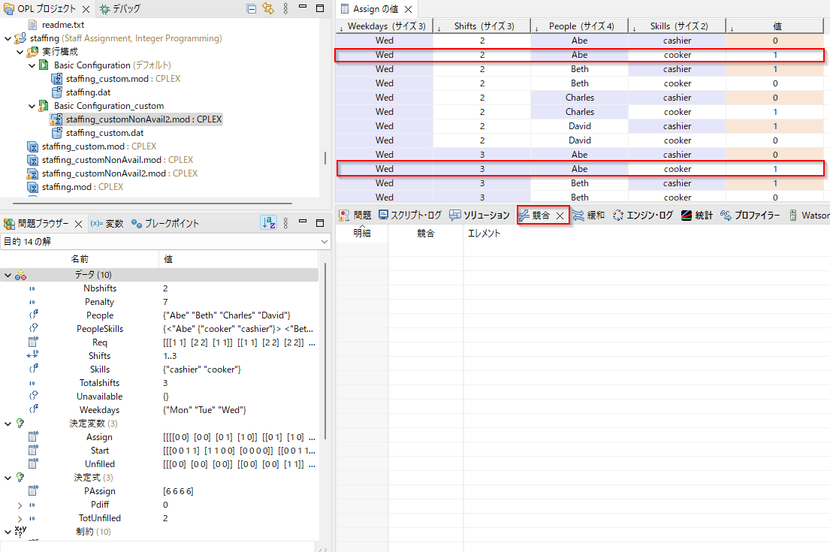The height and width of the screenshot is (552, 830).
Task: Click Basic Configuration_custom run config icon
Action: (x=44, y=106)
